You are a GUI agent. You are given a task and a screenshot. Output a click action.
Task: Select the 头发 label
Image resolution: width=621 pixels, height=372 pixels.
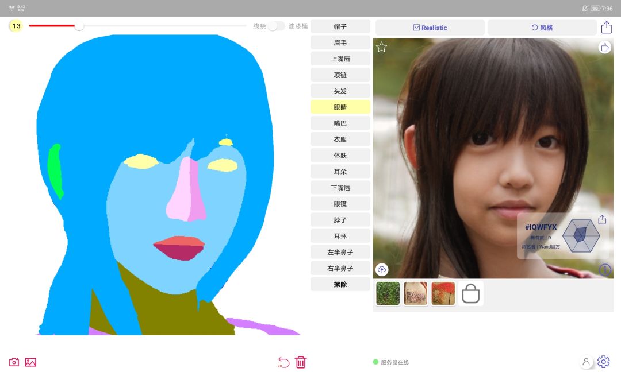(x=340, y=91)
